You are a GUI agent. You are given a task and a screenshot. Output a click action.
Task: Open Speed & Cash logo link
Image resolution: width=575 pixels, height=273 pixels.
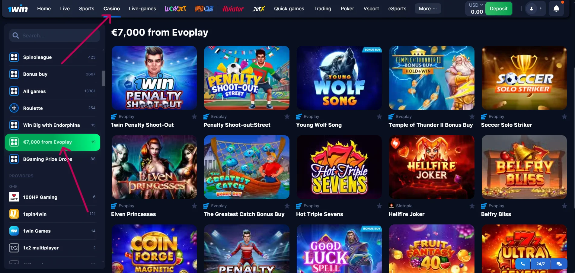[204, 9]
